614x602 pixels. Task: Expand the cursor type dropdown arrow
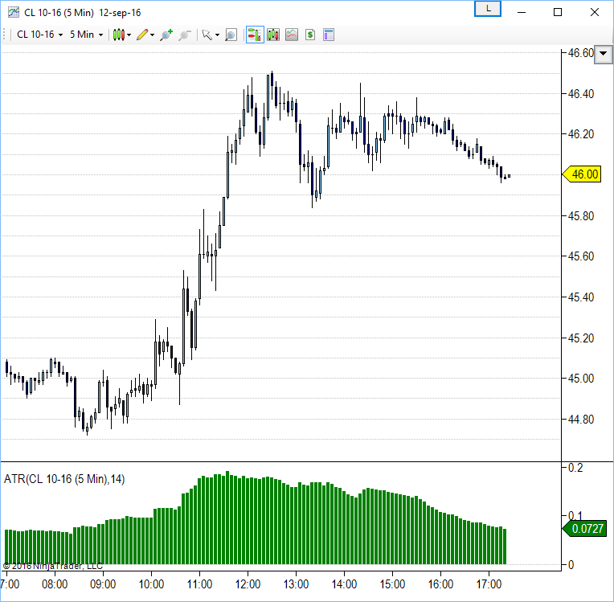click(217, 35)
